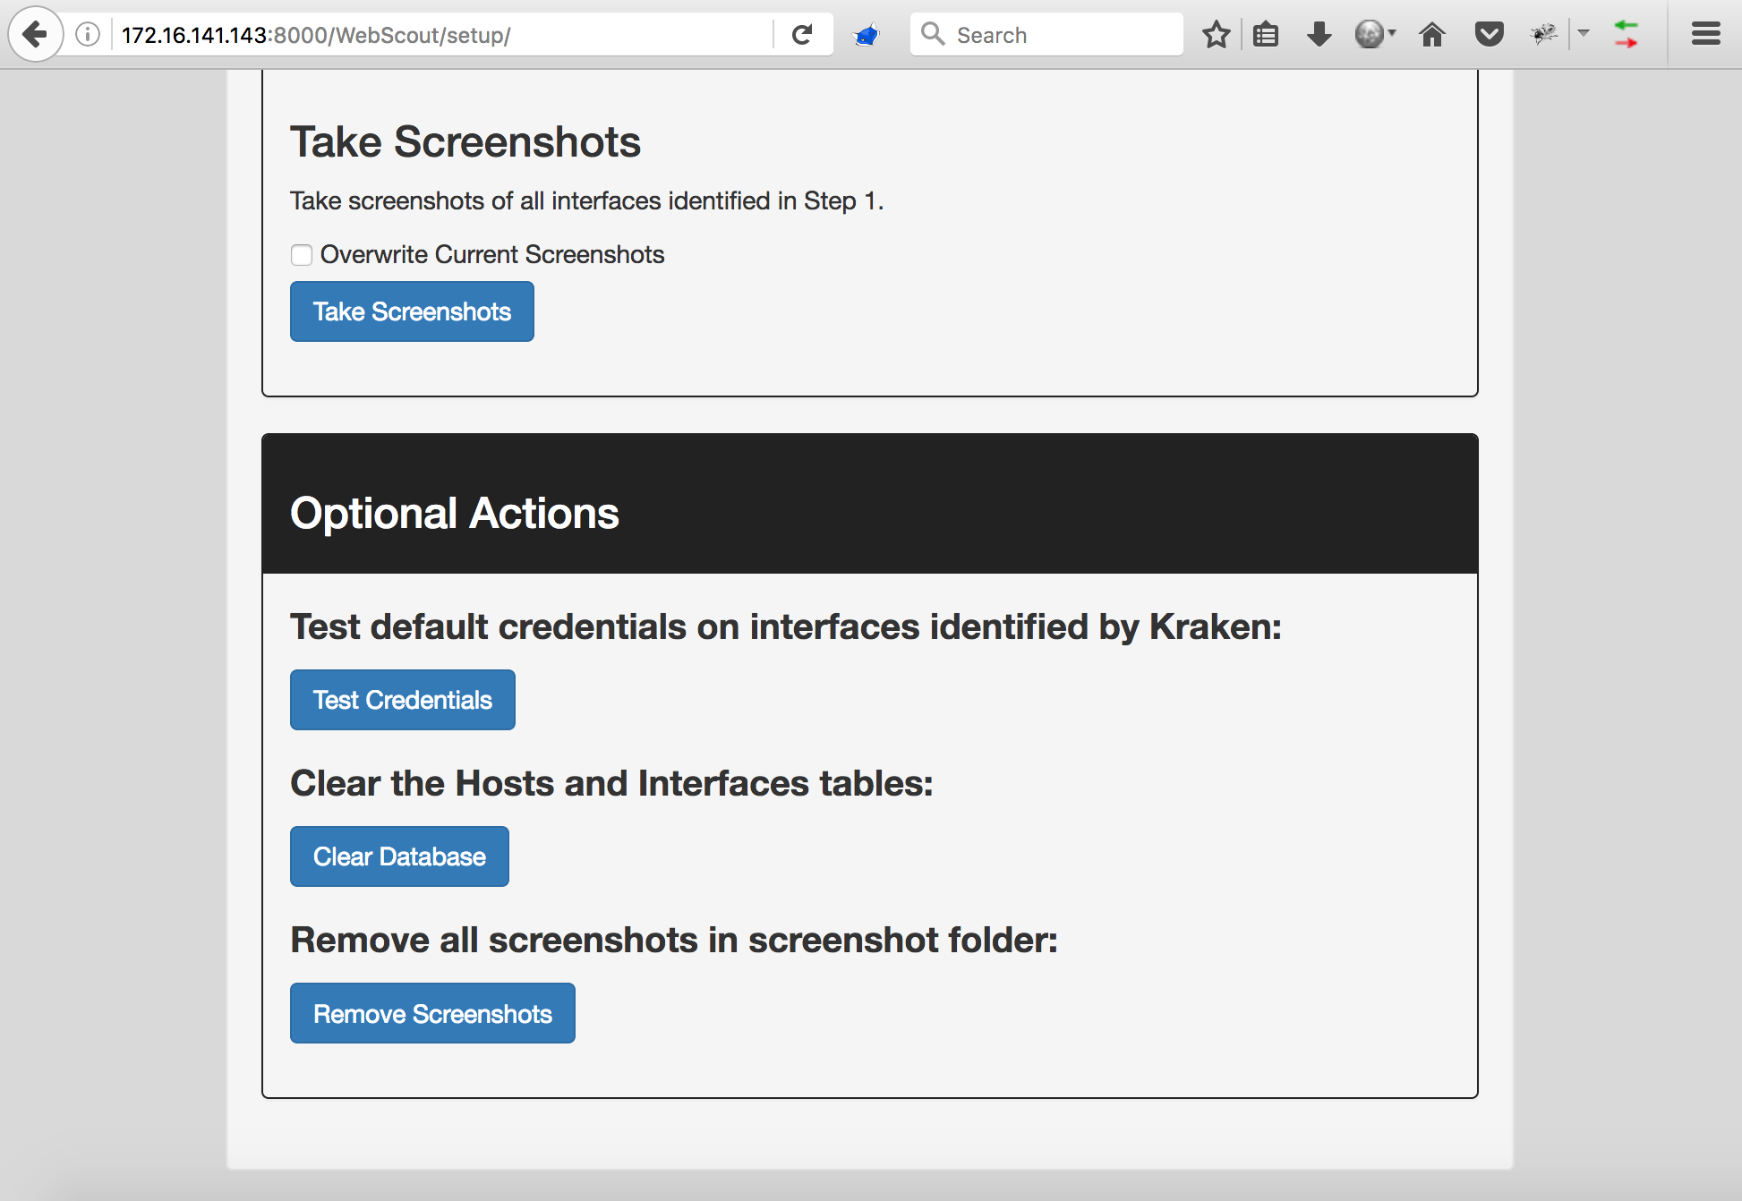Open the downloads arrow icon
1742x1201 pixels.
click(x=1319, y=35)
